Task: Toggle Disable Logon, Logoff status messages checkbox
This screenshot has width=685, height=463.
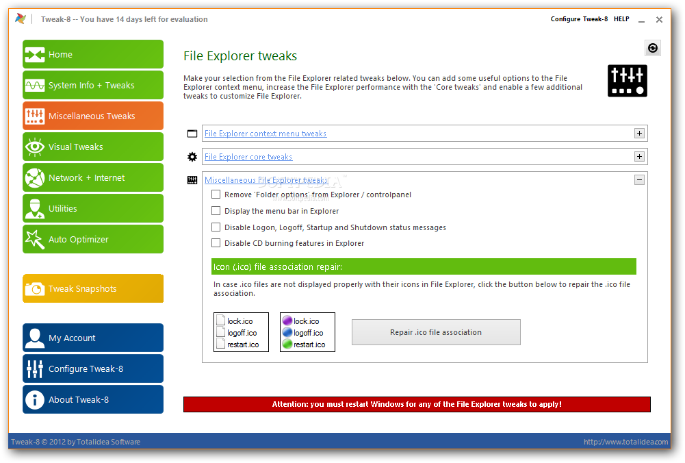Action: [216, 227]
